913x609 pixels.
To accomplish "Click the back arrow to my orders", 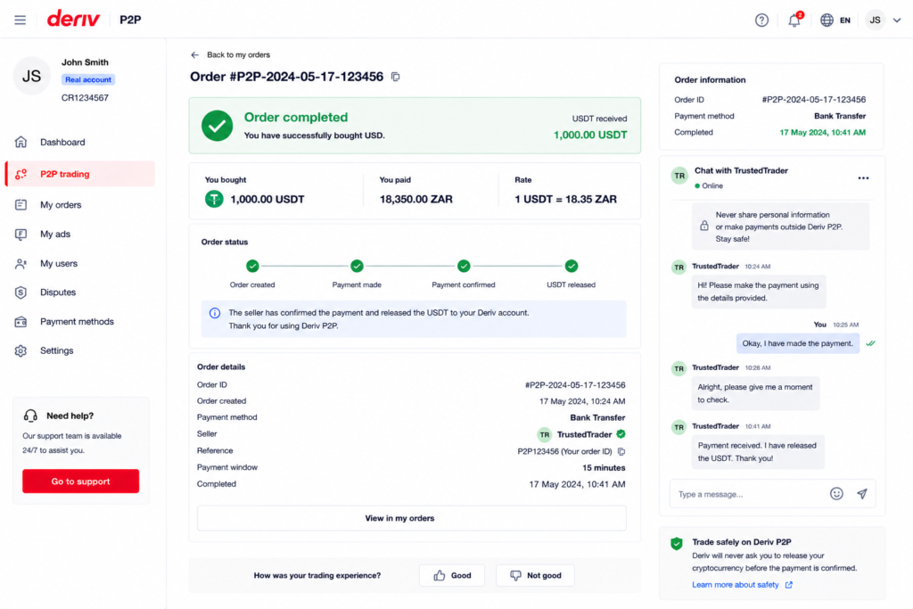I will (x=194, y=54).
